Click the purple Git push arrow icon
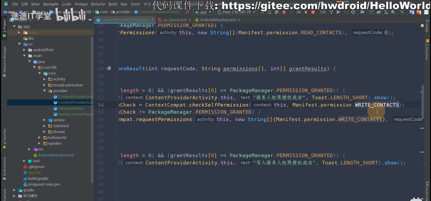 (338, 12)
